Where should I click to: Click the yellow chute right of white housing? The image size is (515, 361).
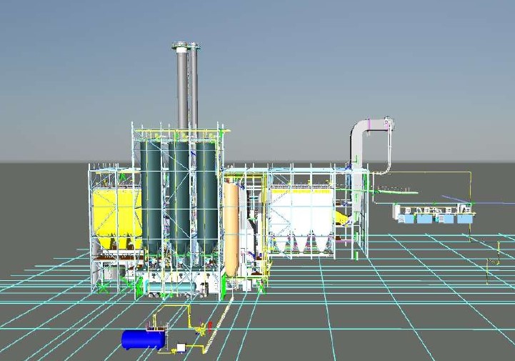pyautogui.click(x=346, y=218)
